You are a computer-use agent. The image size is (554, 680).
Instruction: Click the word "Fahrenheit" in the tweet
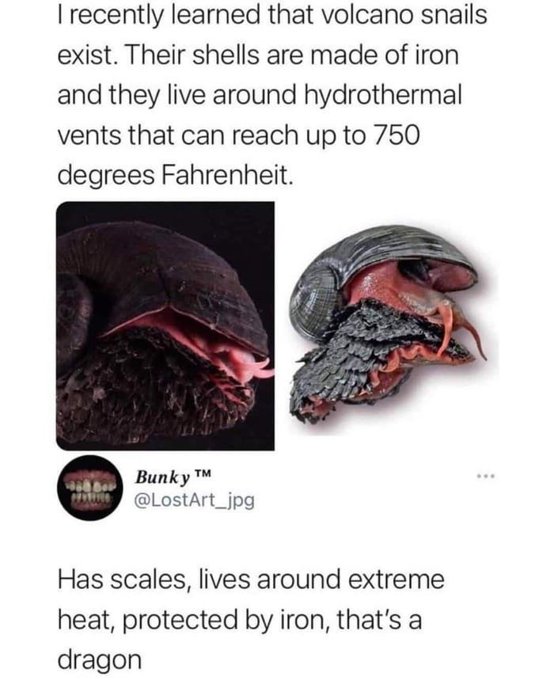[225, 175]
